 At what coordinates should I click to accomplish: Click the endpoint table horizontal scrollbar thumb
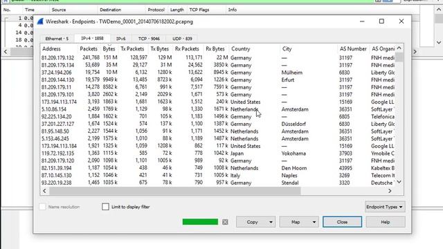click(175, 191)
